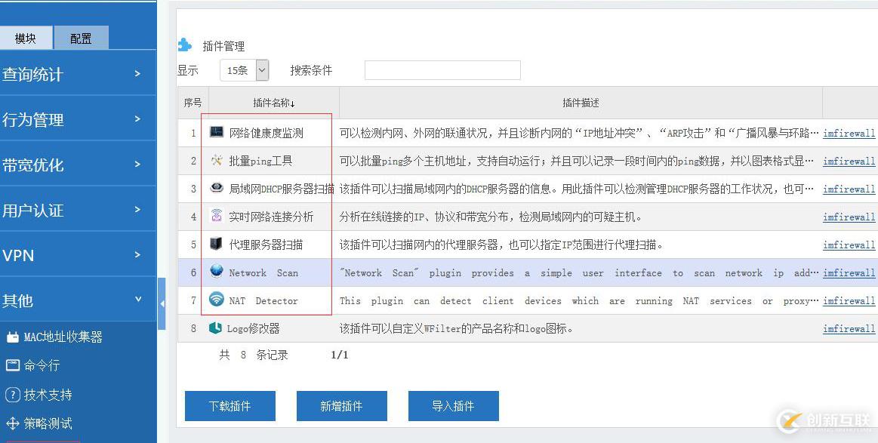
Task: Click the NAT Detector description text
Action: pyautogui.click(x=580, y=301)
